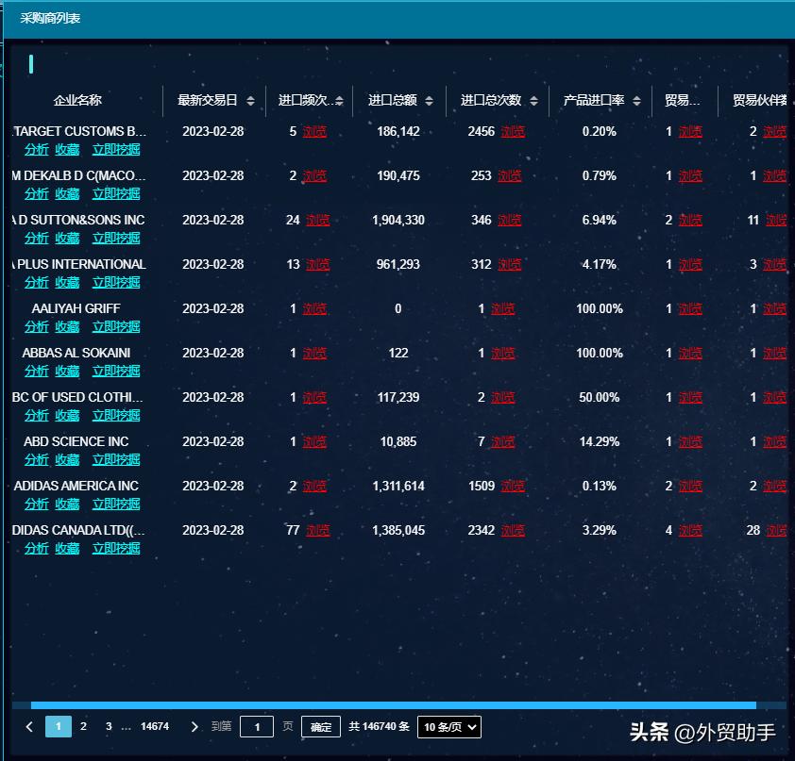The image size is (795, 761).
Task: Click the horizontal scrollbar under the table
Action: [x=393, y=704]
